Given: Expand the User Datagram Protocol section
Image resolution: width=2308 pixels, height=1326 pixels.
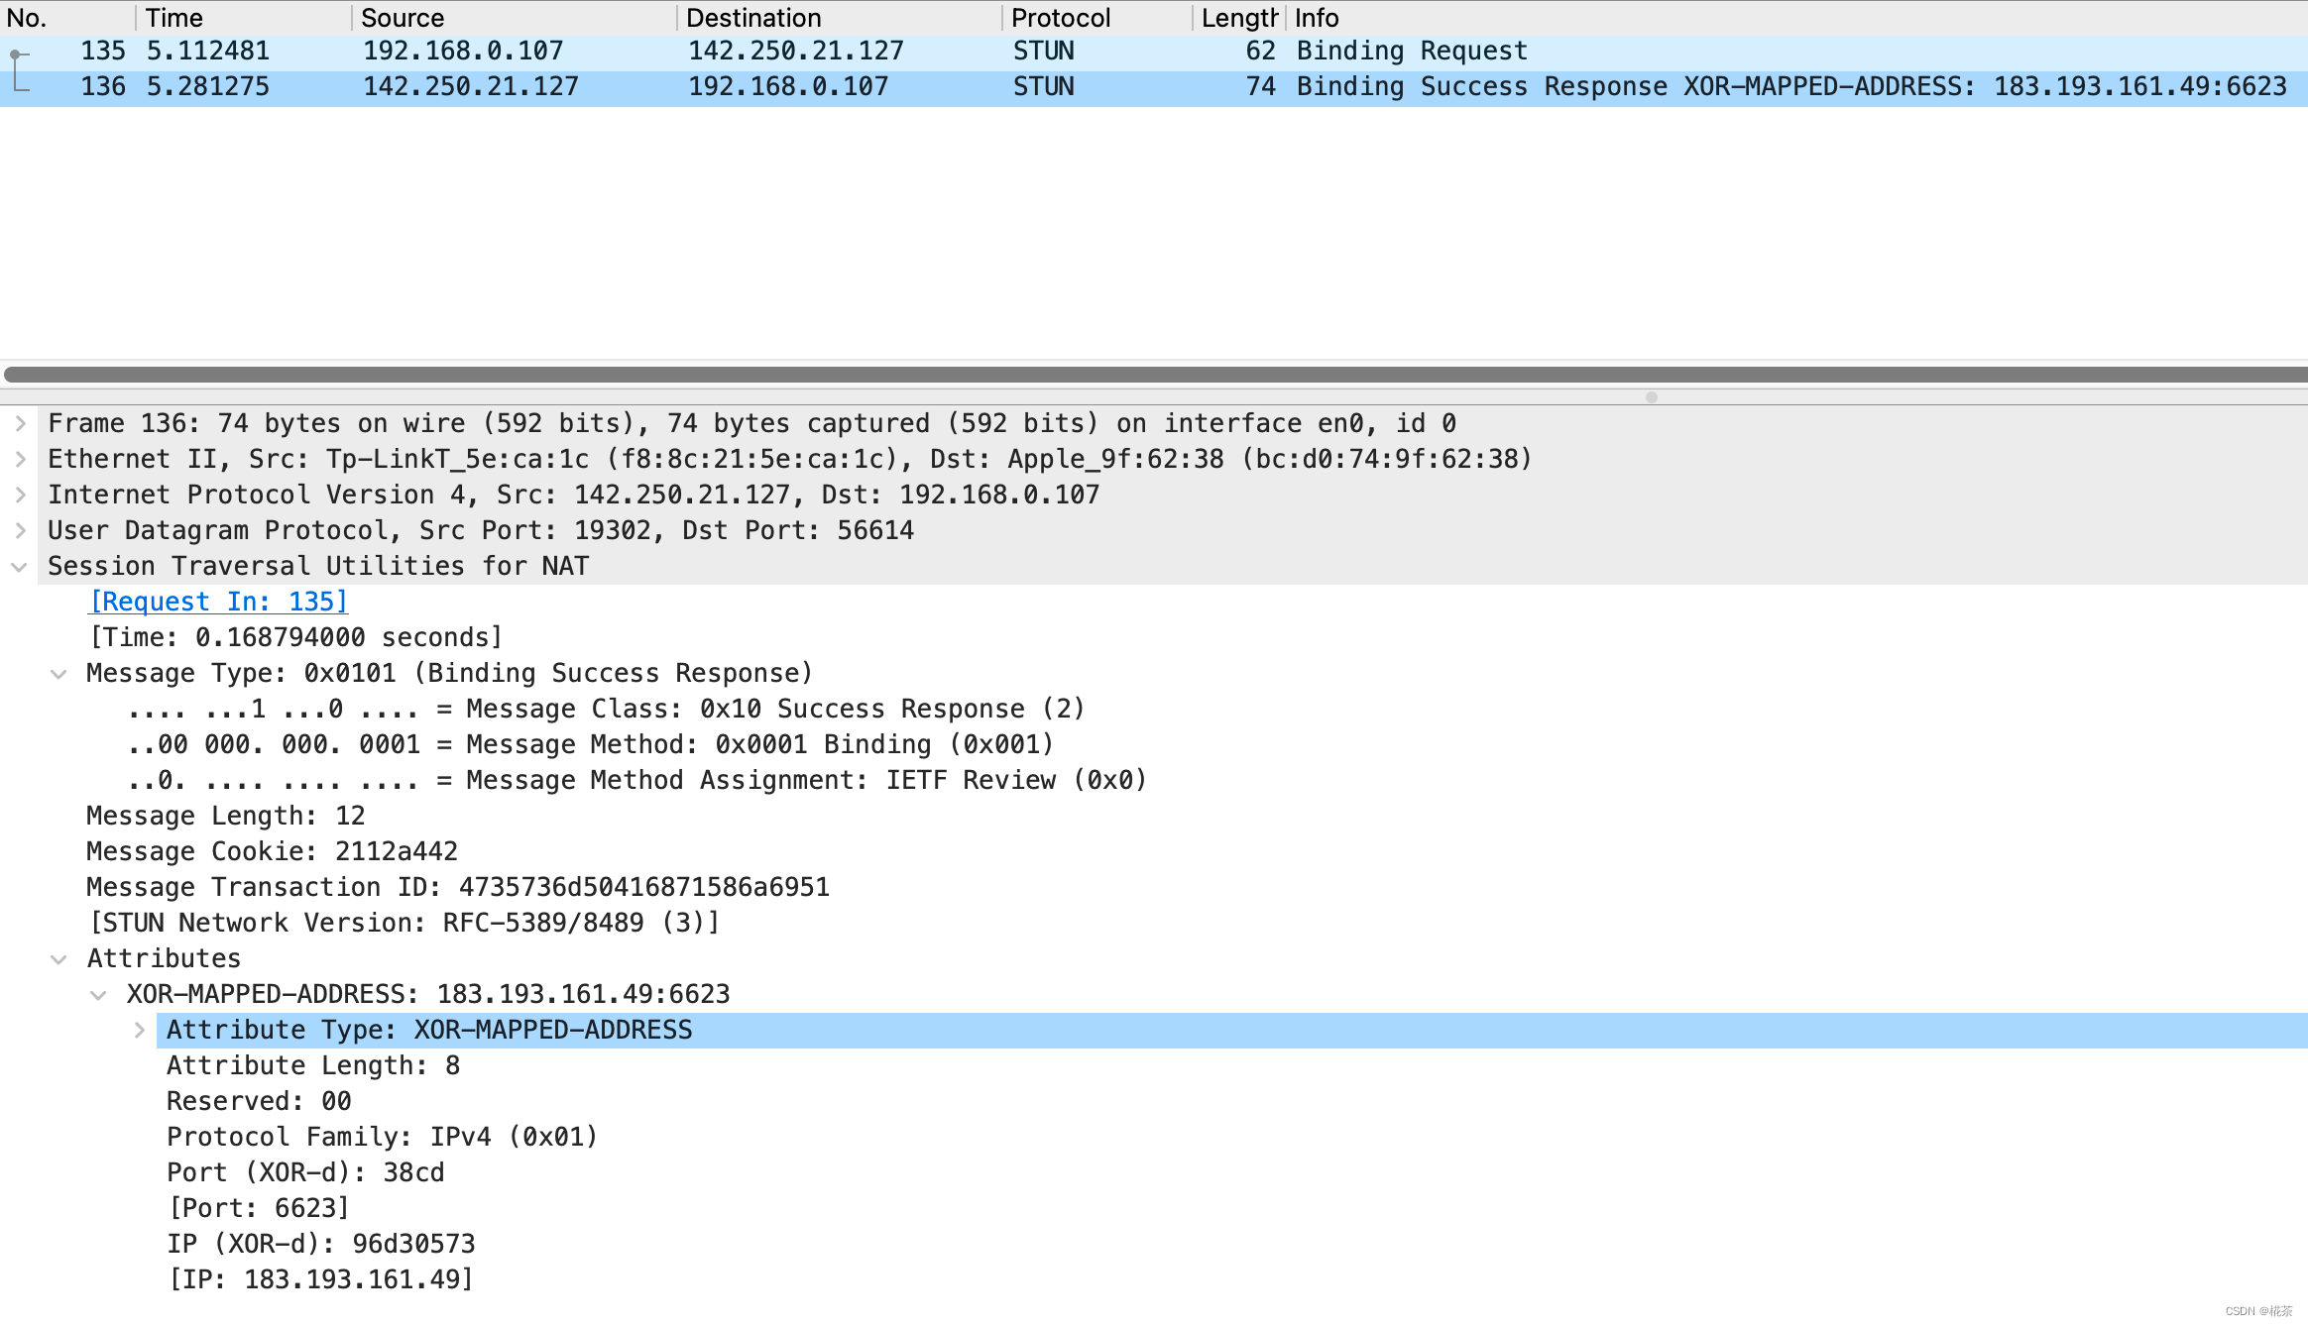Looking at the screenshot, I should click(x=22, y=529).
